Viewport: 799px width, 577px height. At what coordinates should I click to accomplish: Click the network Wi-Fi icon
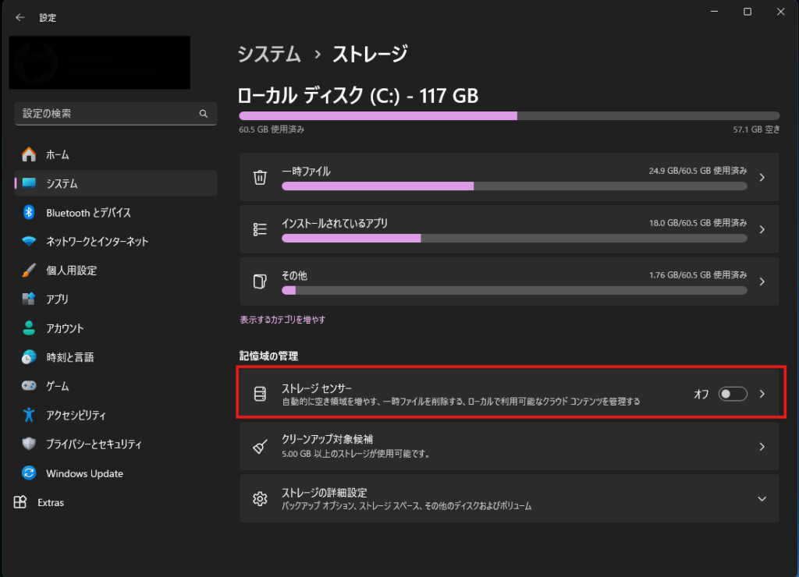point(29,242)
